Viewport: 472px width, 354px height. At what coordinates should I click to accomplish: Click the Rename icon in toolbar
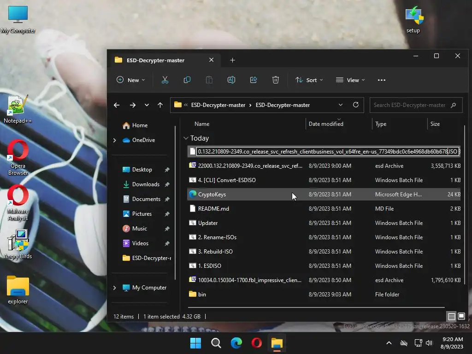[231, 80]
